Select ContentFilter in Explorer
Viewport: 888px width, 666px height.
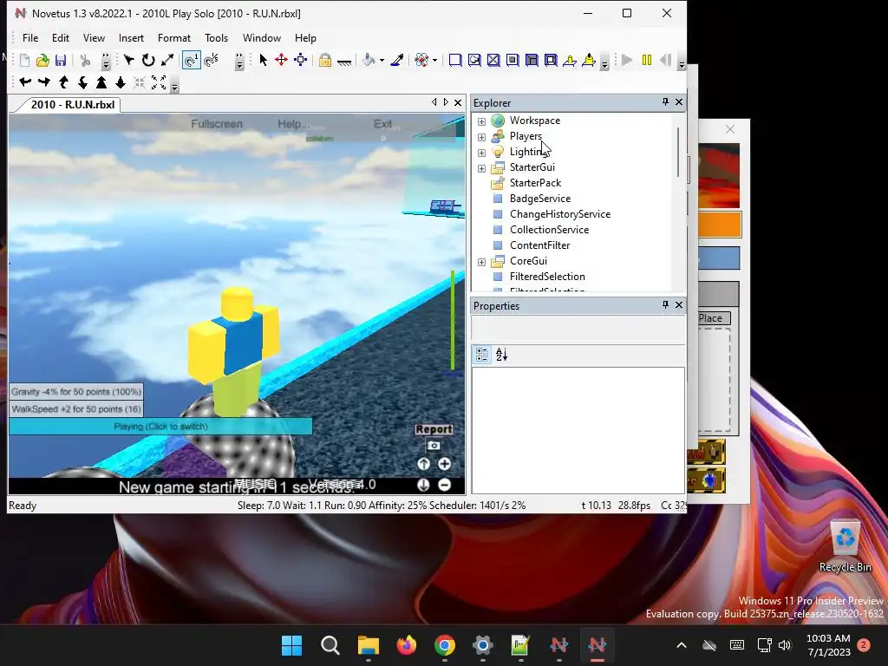click(539, 245)
